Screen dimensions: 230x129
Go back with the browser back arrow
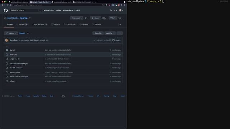[x=2, y=5]
